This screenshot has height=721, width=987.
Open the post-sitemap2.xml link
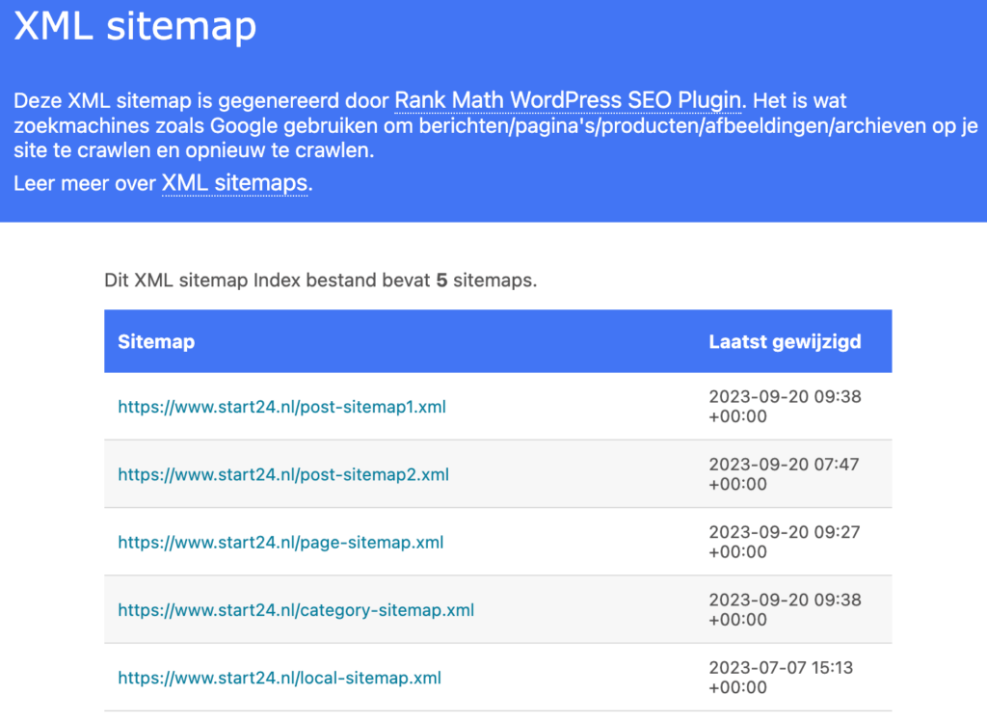point(281,473)
